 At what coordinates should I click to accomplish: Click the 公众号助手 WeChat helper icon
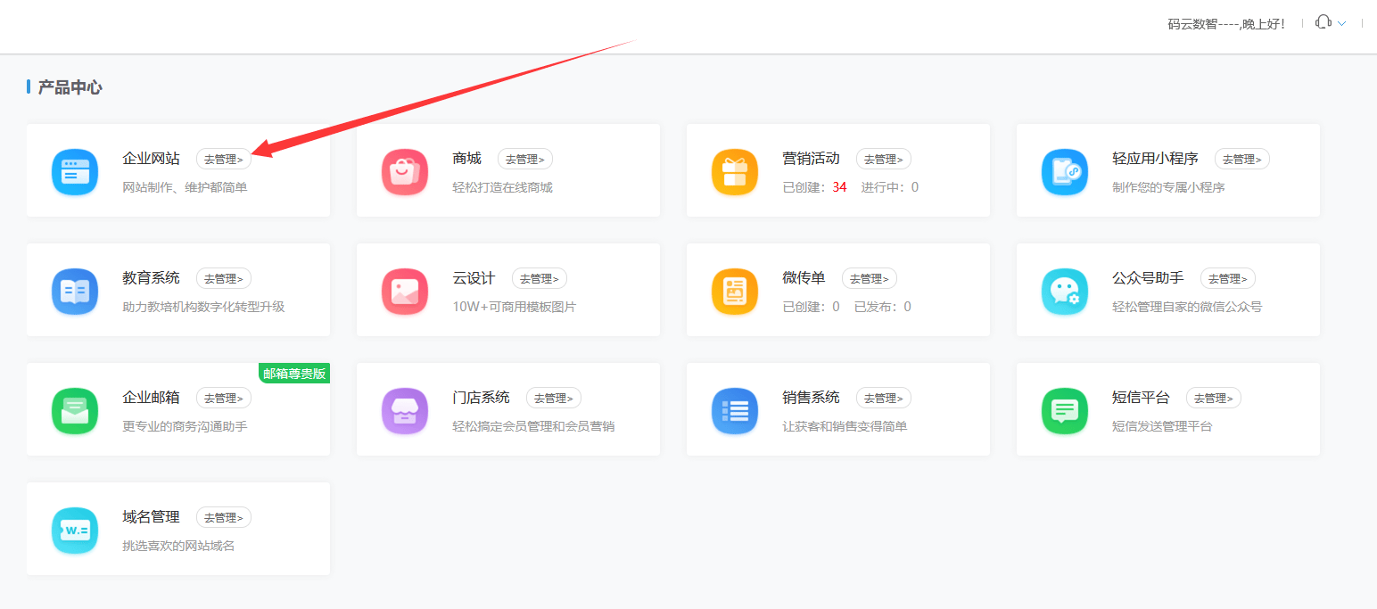point(1065,292)
